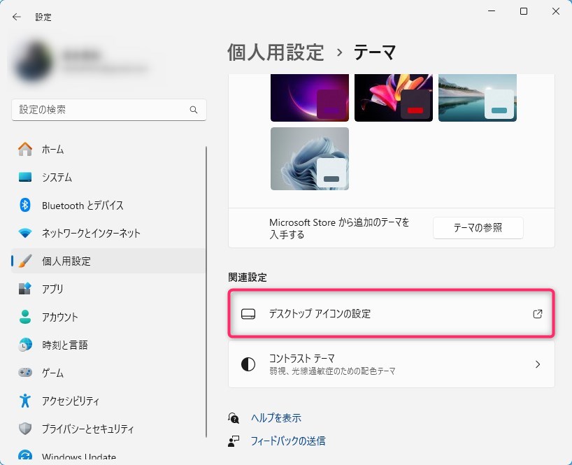572x465 pixels.
Task: Click the Home house icon in sidebar
Action: [x=25, y=149]
